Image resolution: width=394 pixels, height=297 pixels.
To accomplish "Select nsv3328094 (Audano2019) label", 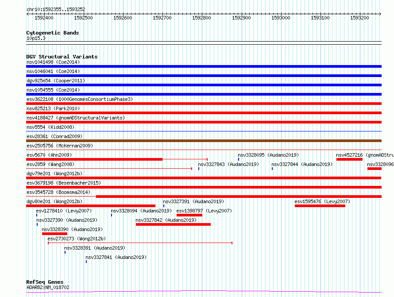I will coord(141,211).
